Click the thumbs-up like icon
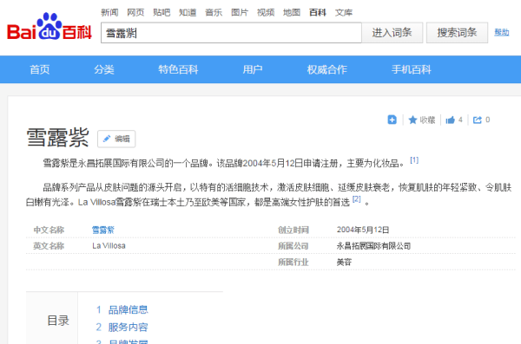Viewport: 521px width, 344px height. (x=450, y=120)
